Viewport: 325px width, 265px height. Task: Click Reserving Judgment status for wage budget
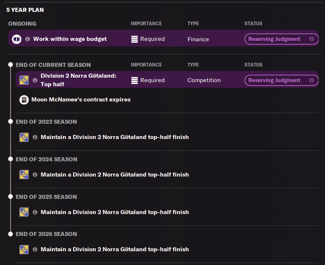[x=274, y=39]
